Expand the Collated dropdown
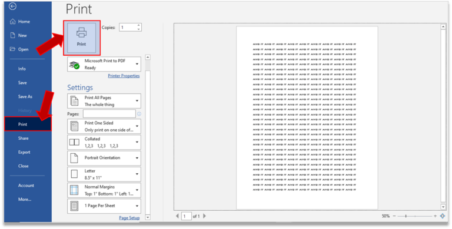This screenshot has width=452, height=229. click(x=104, y=142)
